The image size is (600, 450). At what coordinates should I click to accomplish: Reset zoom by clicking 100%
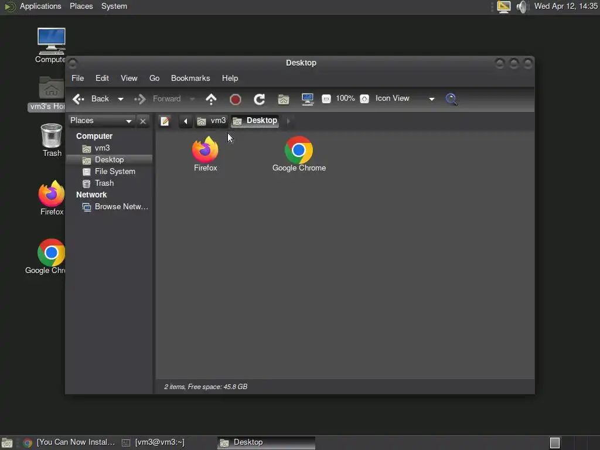coord(345,98)
